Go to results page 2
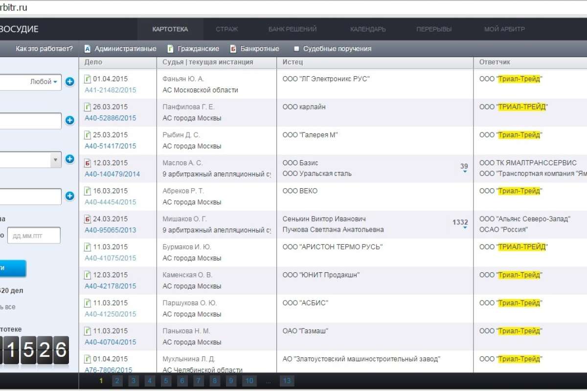 click(117, 381)
